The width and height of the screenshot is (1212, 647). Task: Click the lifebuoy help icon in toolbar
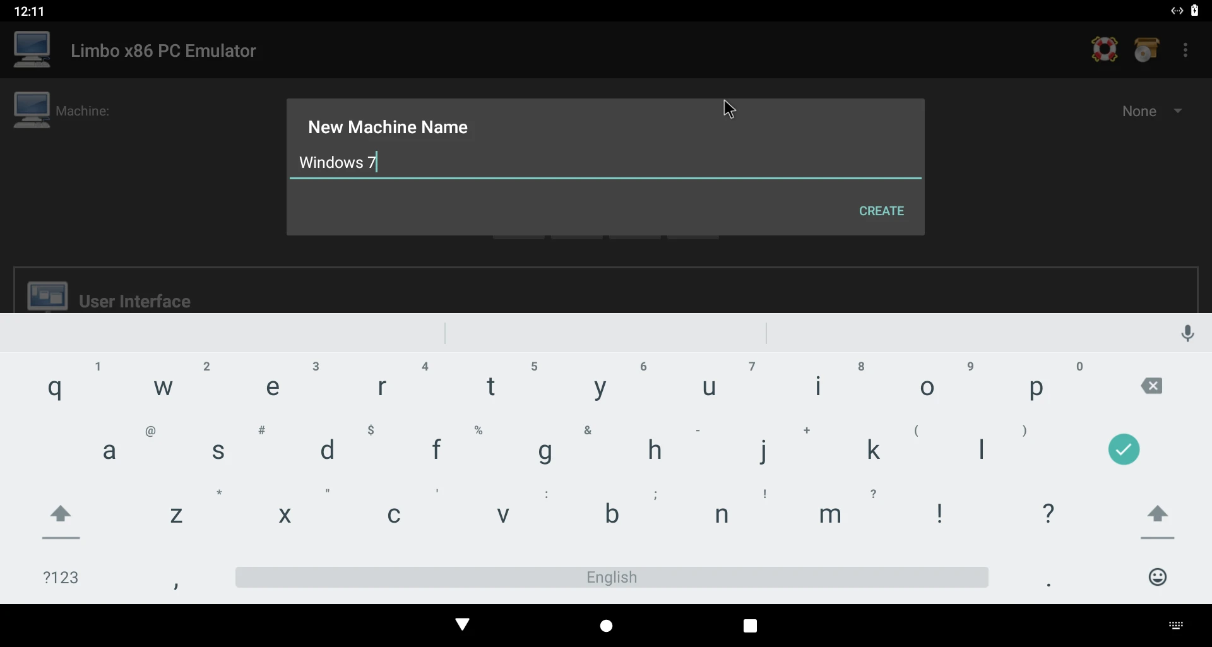pos(1105,50)
